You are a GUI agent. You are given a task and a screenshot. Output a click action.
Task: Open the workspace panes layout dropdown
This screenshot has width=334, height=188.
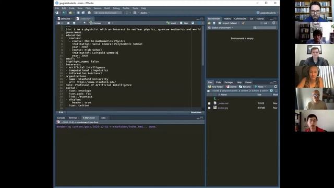pos(136,13)
